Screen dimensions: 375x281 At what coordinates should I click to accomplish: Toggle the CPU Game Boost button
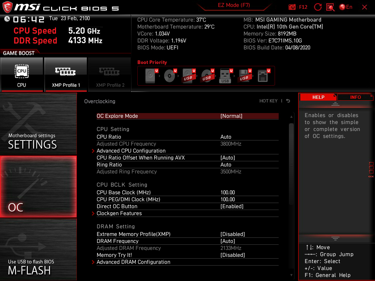[x=22, y=75]
